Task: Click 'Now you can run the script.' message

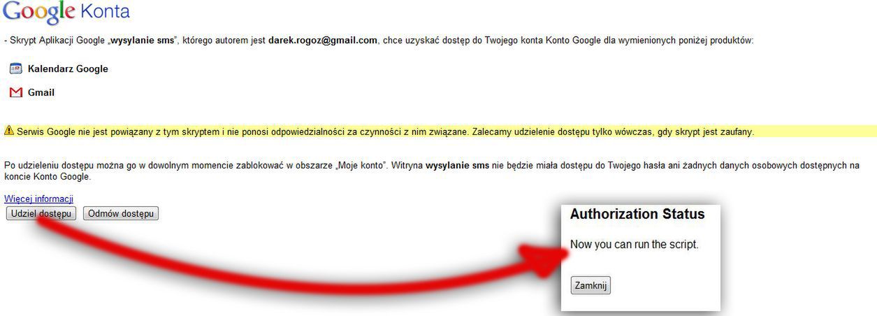Action: coord(635,245)
